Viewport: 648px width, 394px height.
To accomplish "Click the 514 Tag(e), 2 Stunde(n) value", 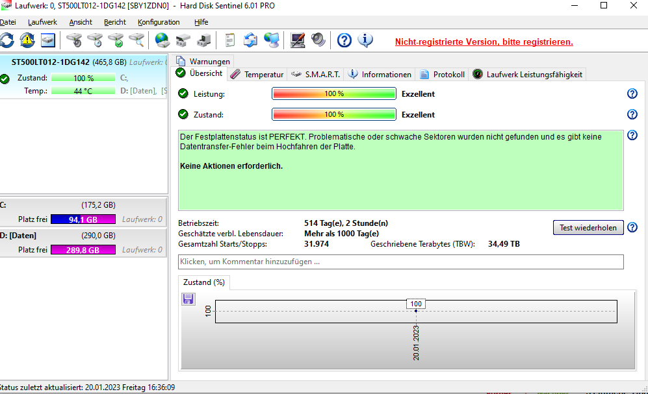I will pos(346,223).
